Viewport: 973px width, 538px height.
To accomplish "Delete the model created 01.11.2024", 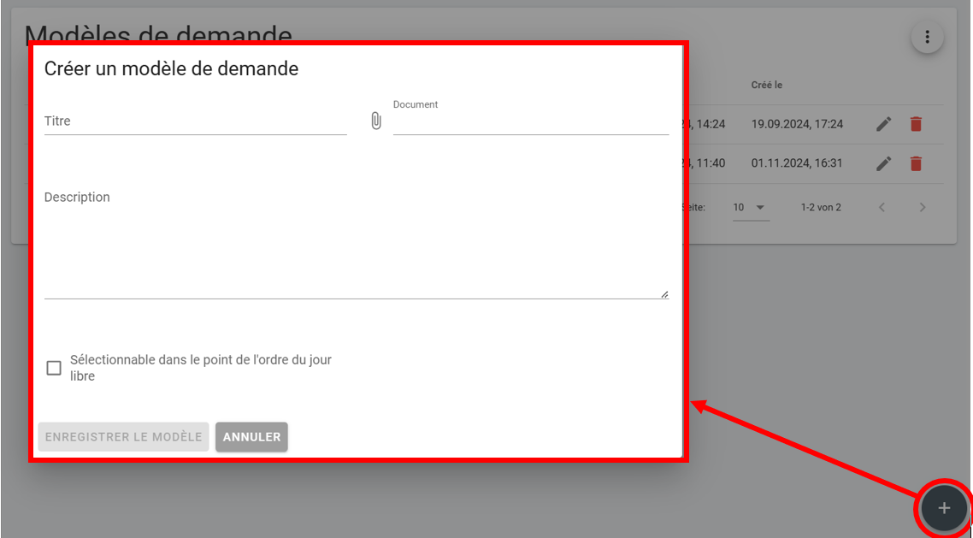I will tap(916, 163).
